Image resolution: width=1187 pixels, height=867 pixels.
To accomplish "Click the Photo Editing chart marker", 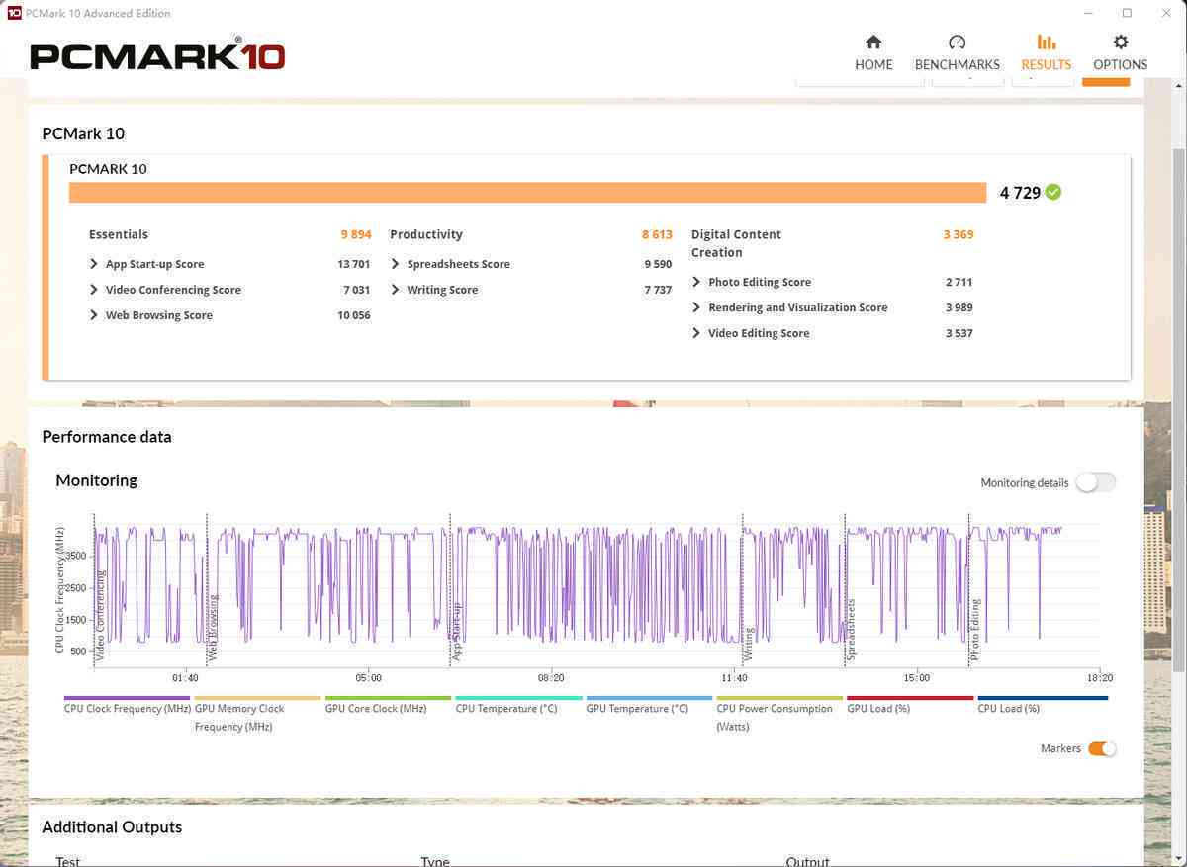I will (x=974, y=629).
